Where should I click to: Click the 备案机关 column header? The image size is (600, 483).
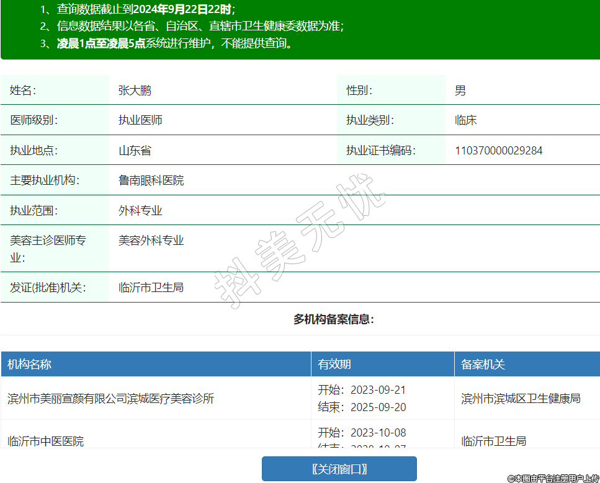[x=483, y=364]
